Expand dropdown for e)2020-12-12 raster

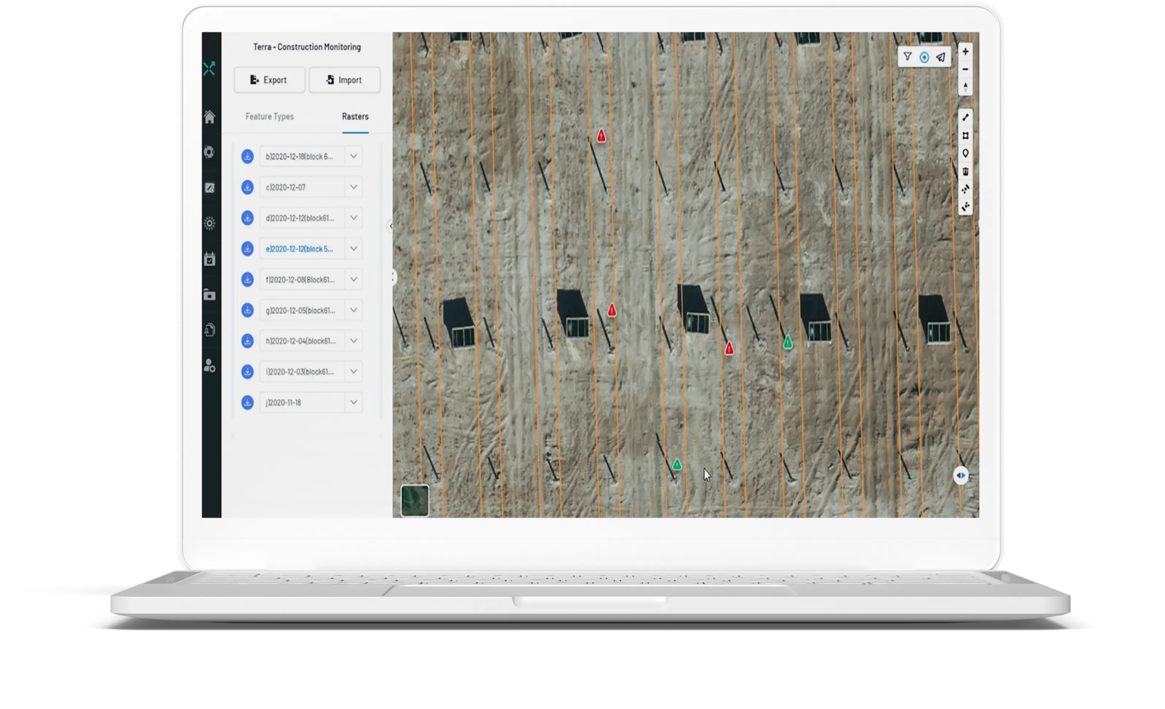(x=353, y=249)
